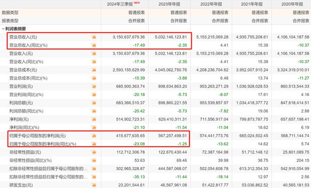
Task: Click the 利润总额(元) row label
Action: click(x=21, y=103)
